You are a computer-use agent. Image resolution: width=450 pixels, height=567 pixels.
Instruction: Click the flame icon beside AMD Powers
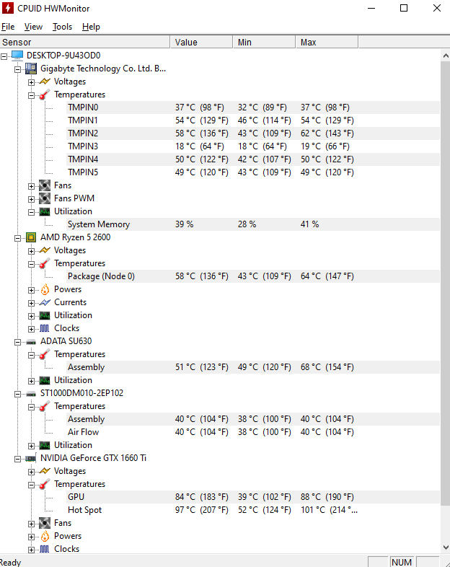tap(45, 289)
